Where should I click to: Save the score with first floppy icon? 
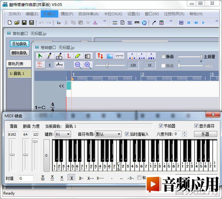[24, 23]
